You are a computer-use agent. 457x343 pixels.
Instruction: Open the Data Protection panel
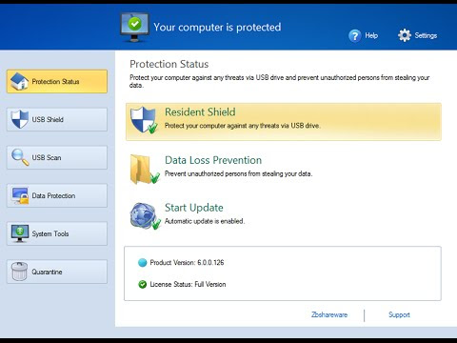[x=57, y=195]
